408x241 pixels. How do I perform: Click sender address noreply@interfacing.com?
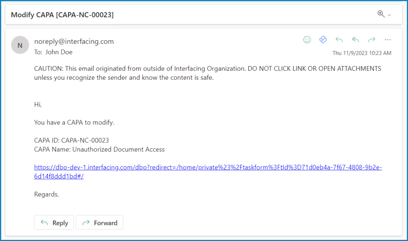pos(74,41)
